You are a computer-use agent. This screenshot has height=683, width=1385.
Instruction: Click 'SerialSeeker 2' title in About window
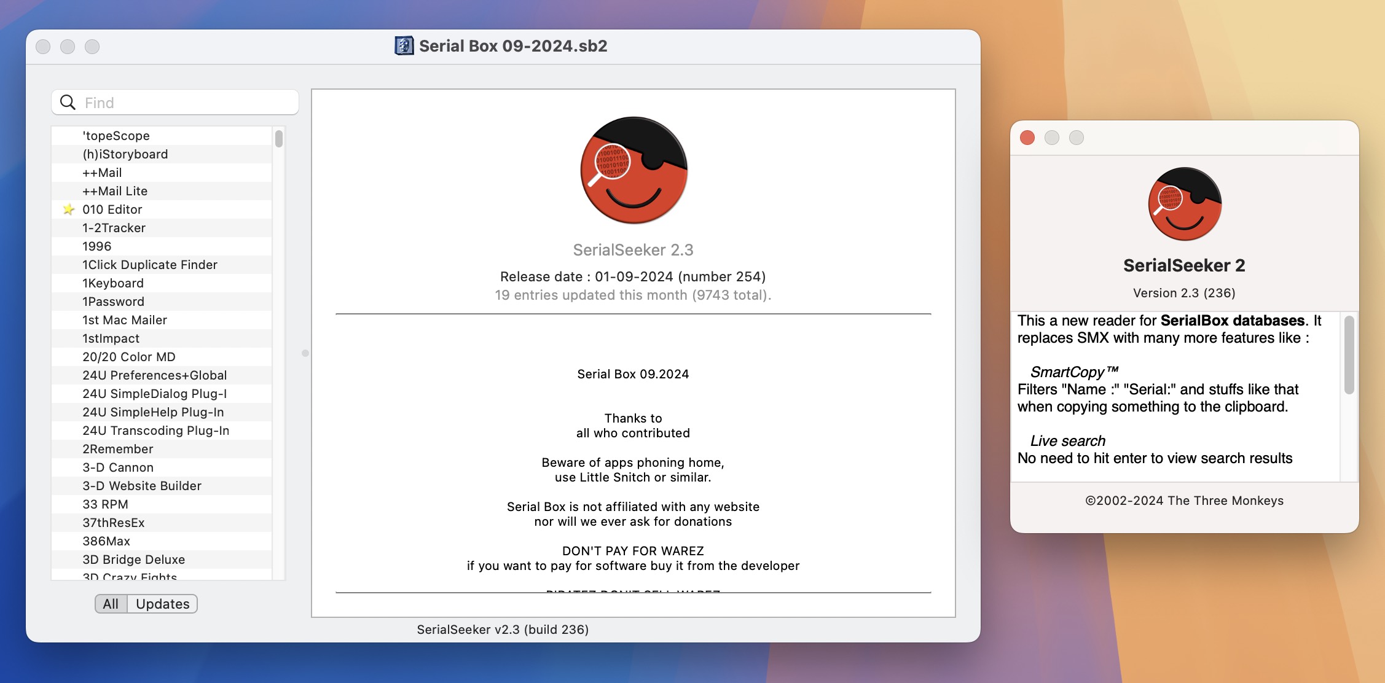tap(1184, 265)
